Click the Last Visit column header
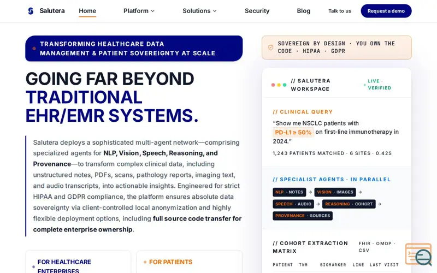437x273 pixels. 384,265
